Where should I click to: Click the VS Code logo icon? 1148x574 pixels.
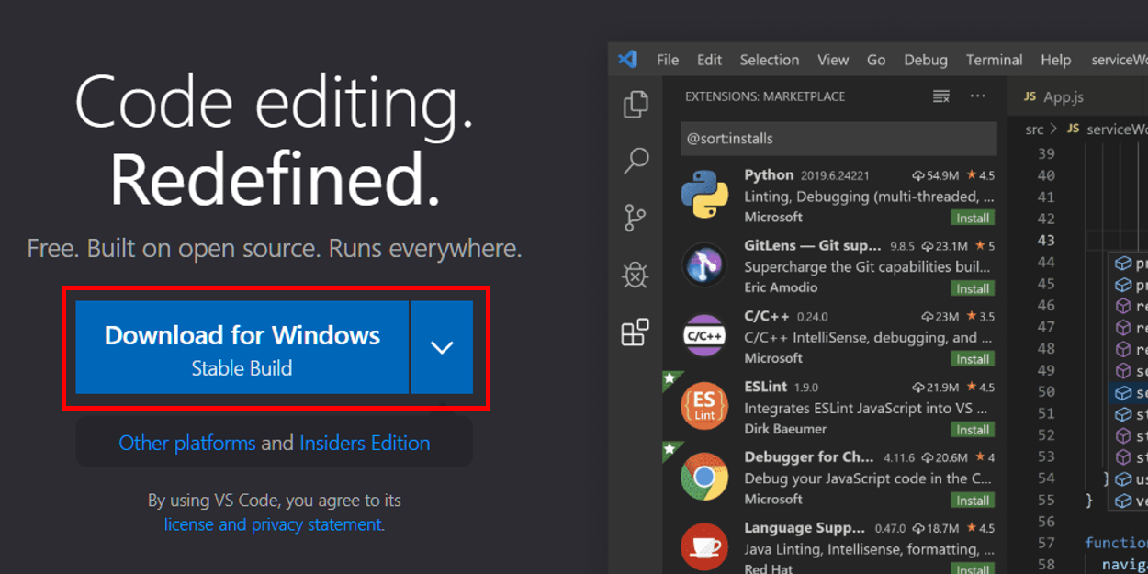[628, 60]
